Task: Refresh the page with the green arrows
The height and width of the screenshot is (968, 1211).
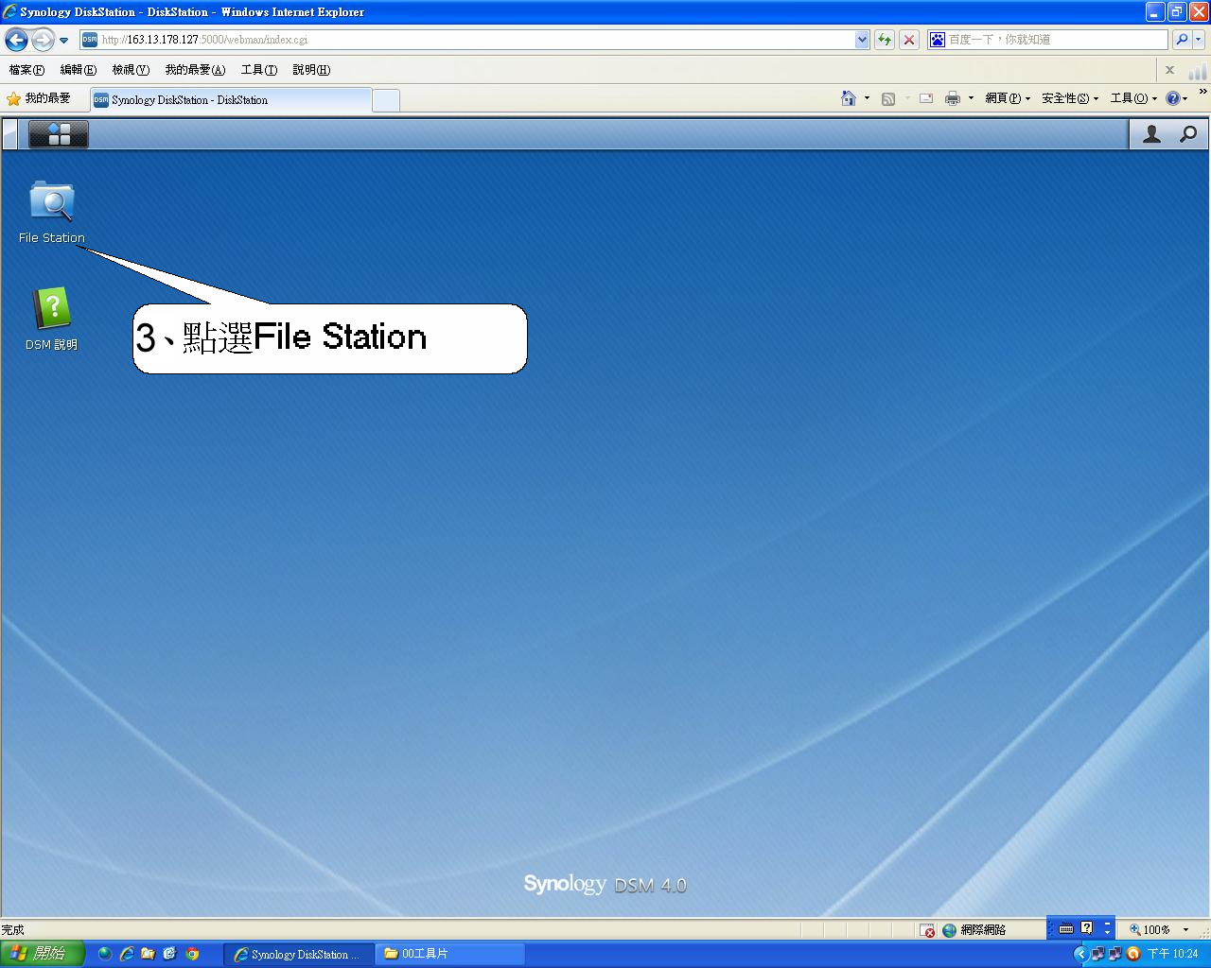Action: [x=885, y=40]
